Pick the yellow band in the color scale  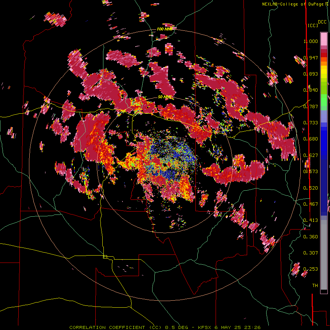coord(324,72)
